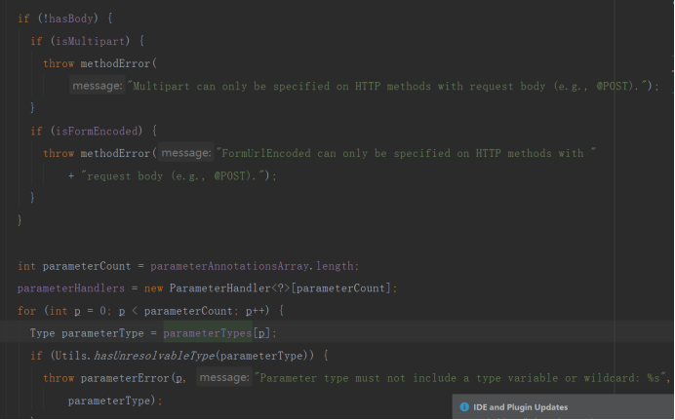The image size is (675, 420).
Task: Click parameterType on the last visible line
Action: pos(109,401)
